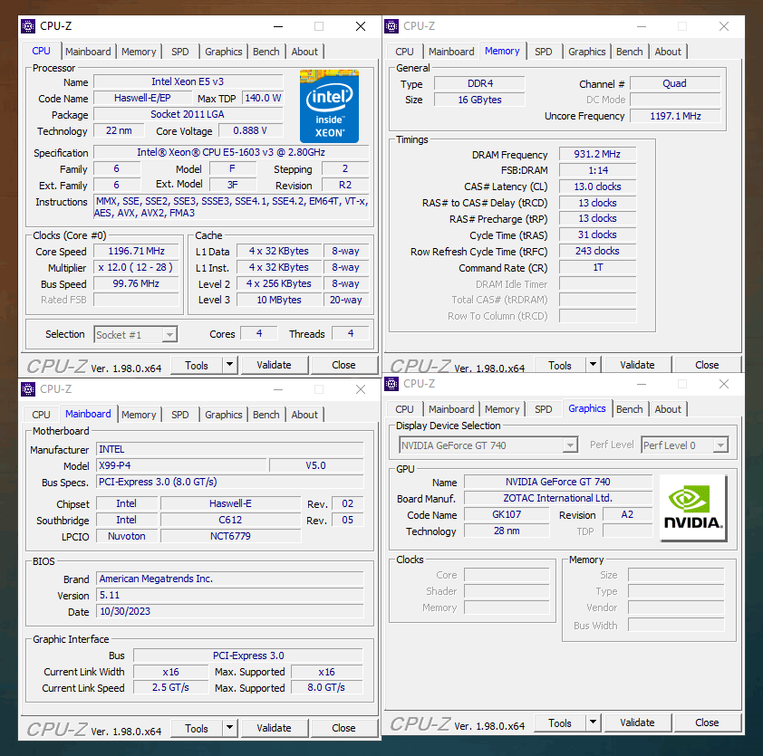
Task: Open the Bench tab in the Graphics window
Action: point(629,409)
